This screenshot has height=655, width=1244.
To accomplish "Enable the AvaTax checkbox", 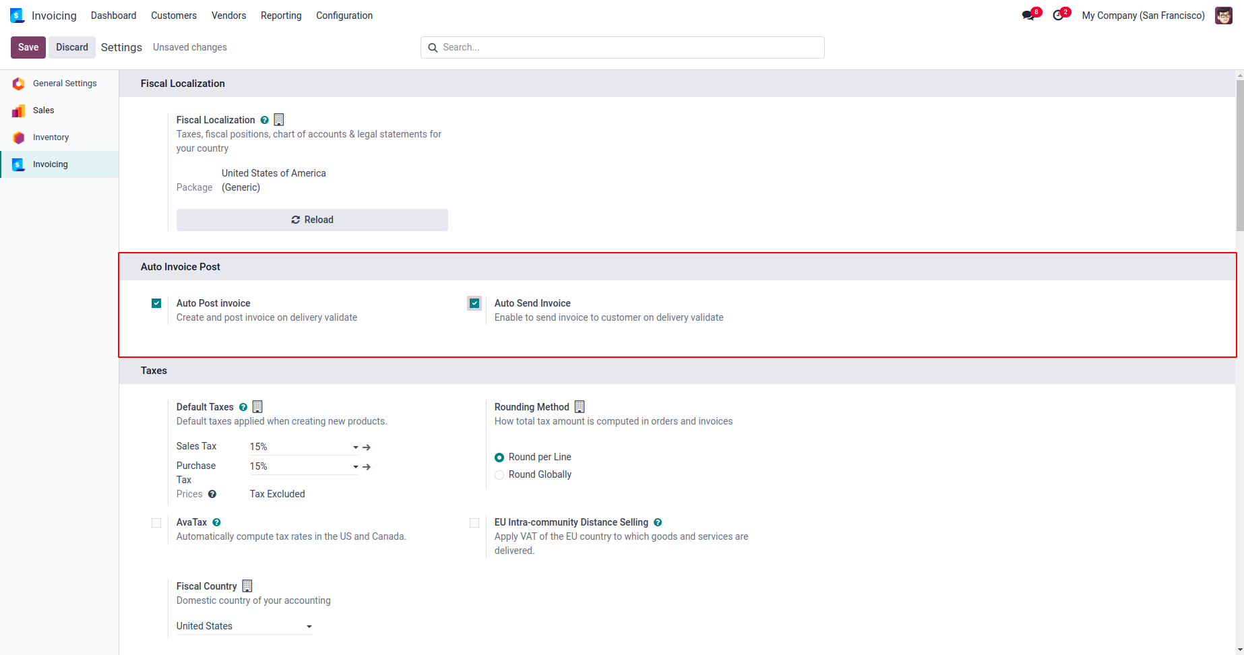I will pyautogui.click(x=156, y=523).
